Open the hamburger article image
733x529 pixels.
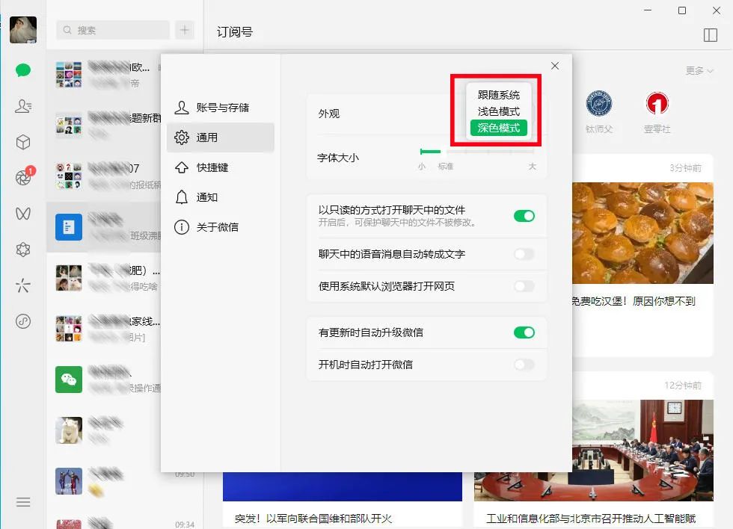[642, 233]
